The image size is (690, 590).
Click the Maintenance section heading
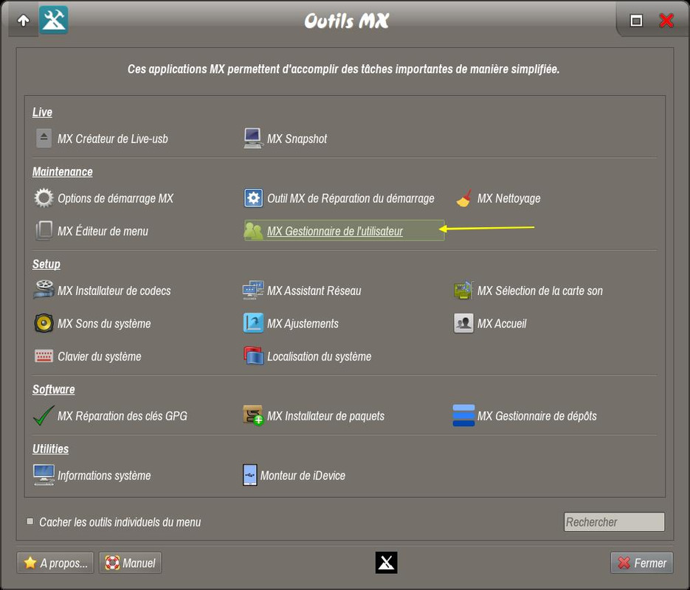pyautogui.click(x=63, y=171)
